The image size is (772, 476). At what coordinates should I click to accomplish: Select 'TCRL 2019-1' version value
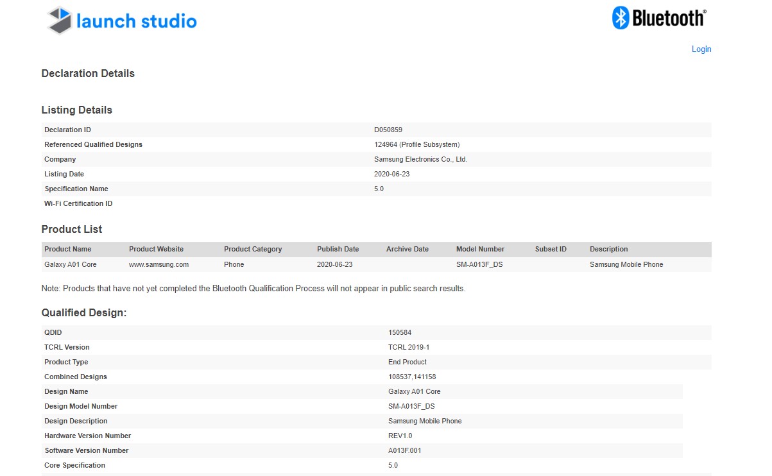tap(409, 348)
